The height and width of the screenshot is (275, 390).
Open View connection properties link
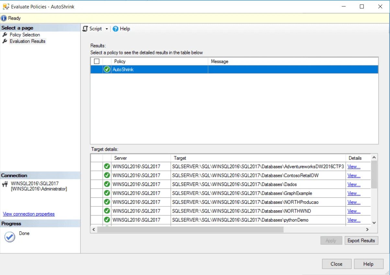29,214
